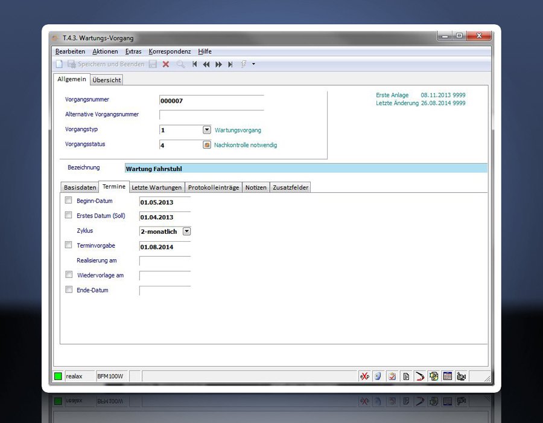
Task: Switch to the Notizen tab
Action: click(x=256, y=187)
